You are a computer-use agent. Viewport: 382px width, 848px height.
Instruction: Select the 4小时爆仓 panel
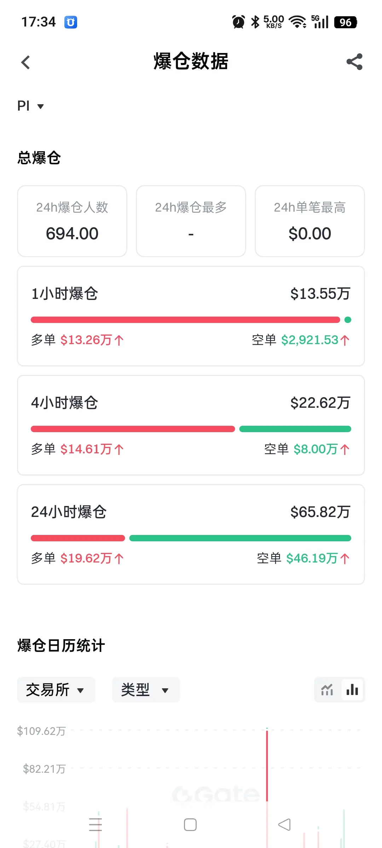pos(191,425)
